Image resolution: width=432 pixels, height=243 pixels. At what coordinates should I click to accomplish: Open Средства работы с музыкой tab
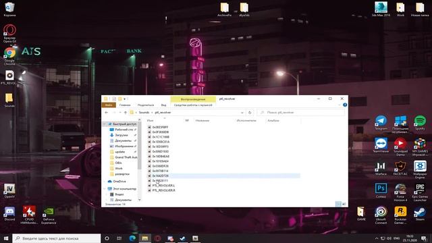tap(193, 105)
